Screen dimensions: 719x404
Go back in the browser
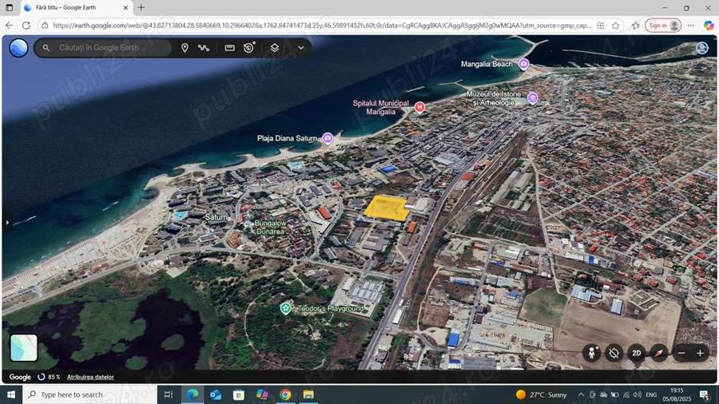[9, 26]
